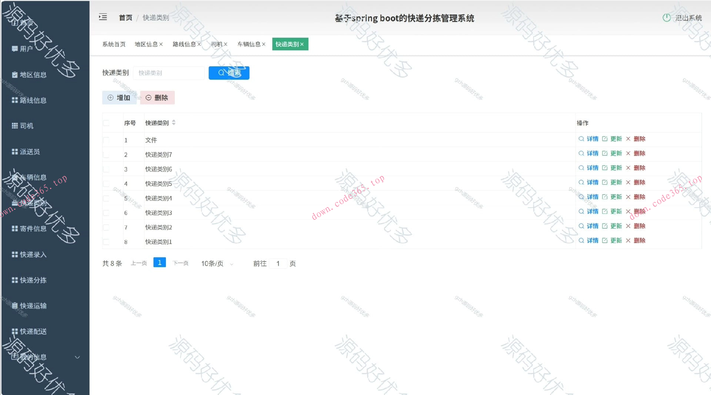711x395 pixels.
Task: Collapse the sidebar using the hamburger icon
Action: click(103, 17)
